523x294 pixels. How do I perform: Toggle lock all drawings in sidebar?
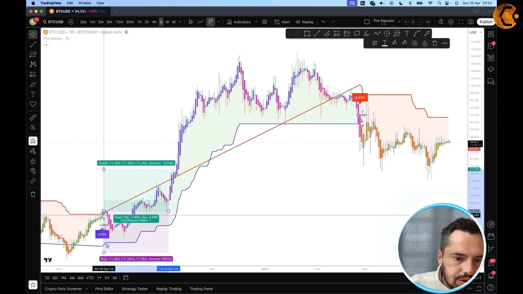[33, 161]
